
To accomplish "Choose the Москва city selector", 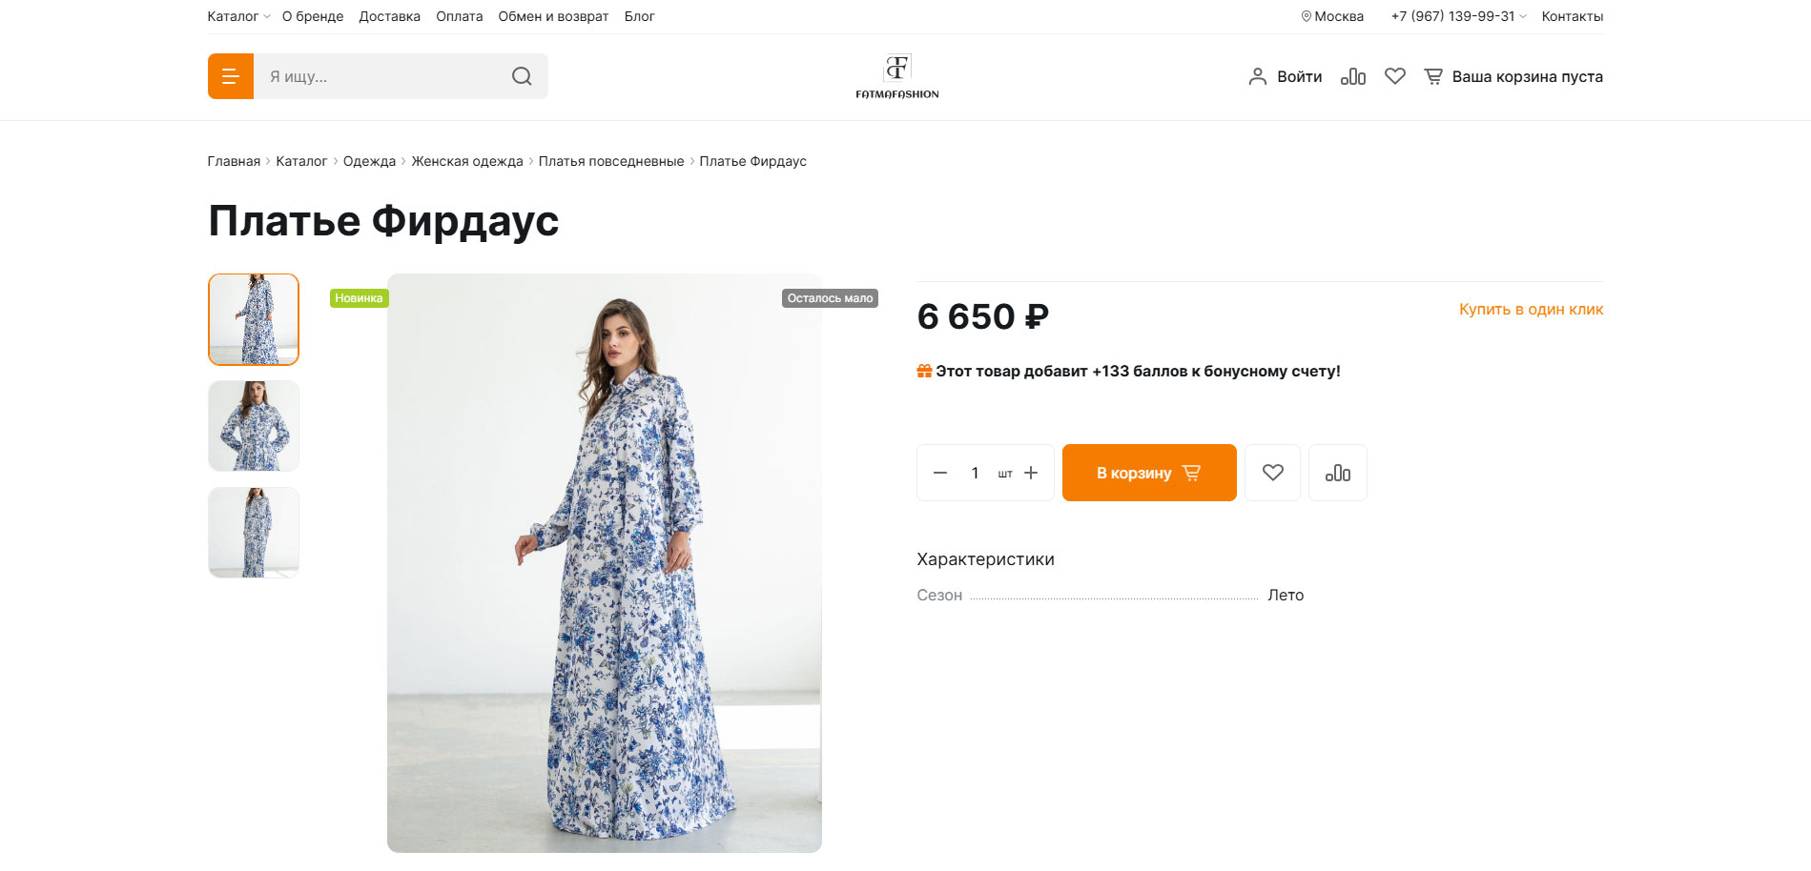I will 1332,16.
